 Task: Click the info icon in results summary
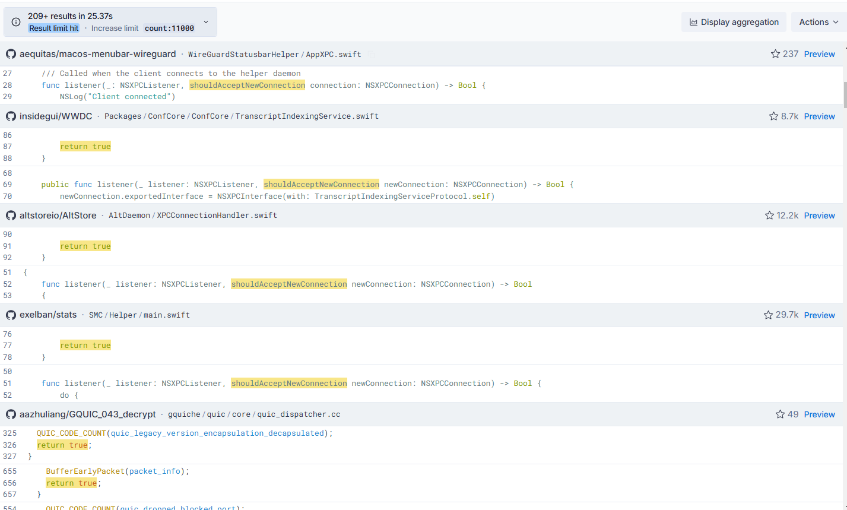[16, 22]
